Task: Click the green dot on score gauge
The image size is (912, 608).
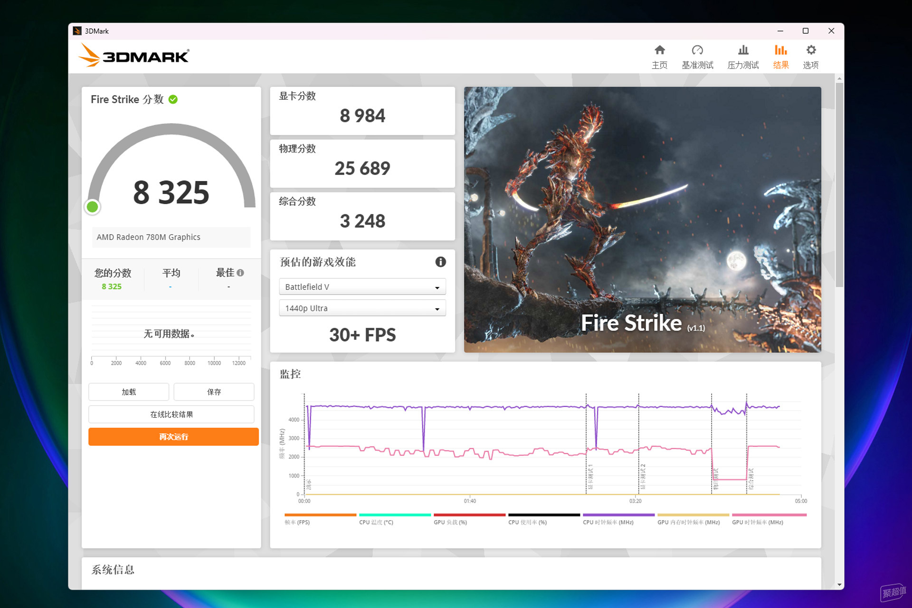Action: 92,207
